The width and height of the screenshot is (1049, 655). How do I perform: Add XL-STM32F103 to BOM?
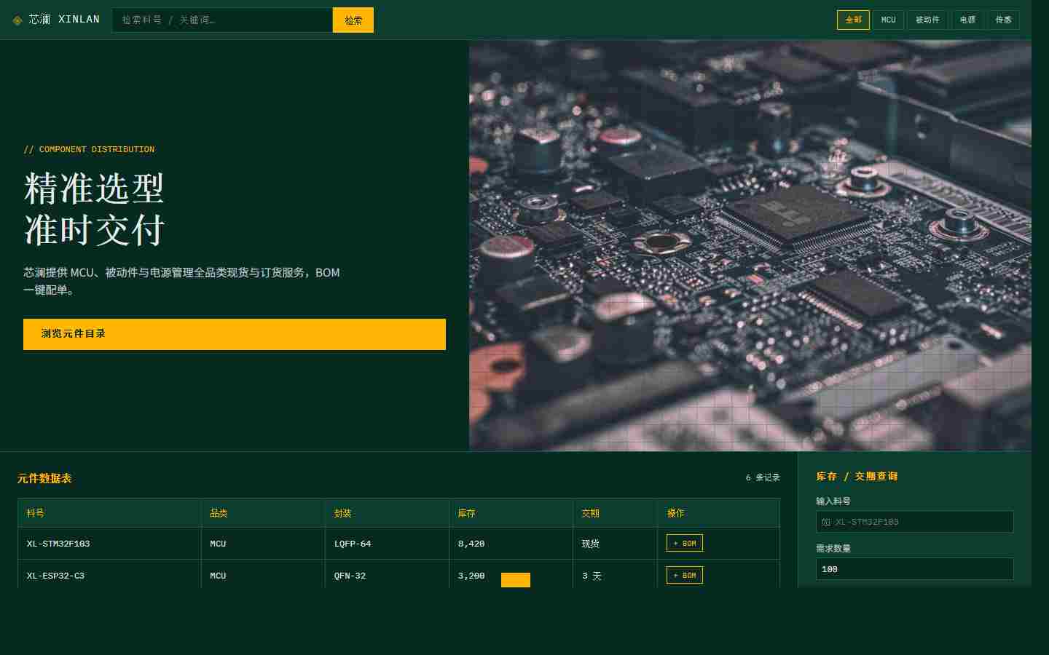click(685, 543)
